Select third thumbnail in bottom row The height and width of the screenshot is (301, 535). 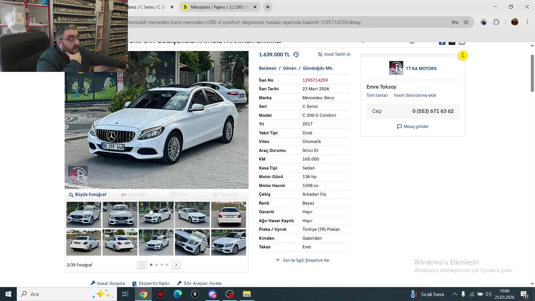[156, 242]
